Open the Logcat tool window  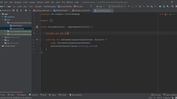tap(53, 95)
